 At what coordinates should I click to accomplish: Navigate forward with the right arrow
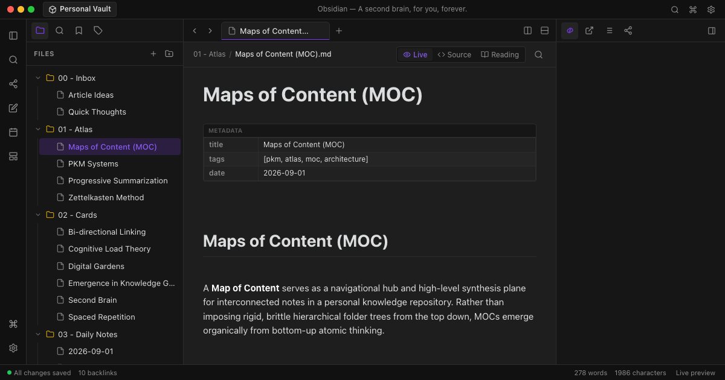tap(210, 31)
